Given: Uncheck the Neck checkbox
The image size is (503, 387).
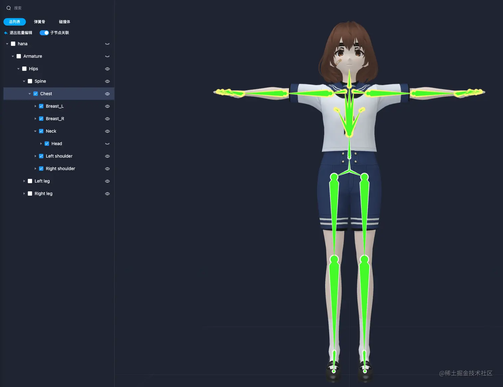Looking at the screenshot, I should pos(41,131).
